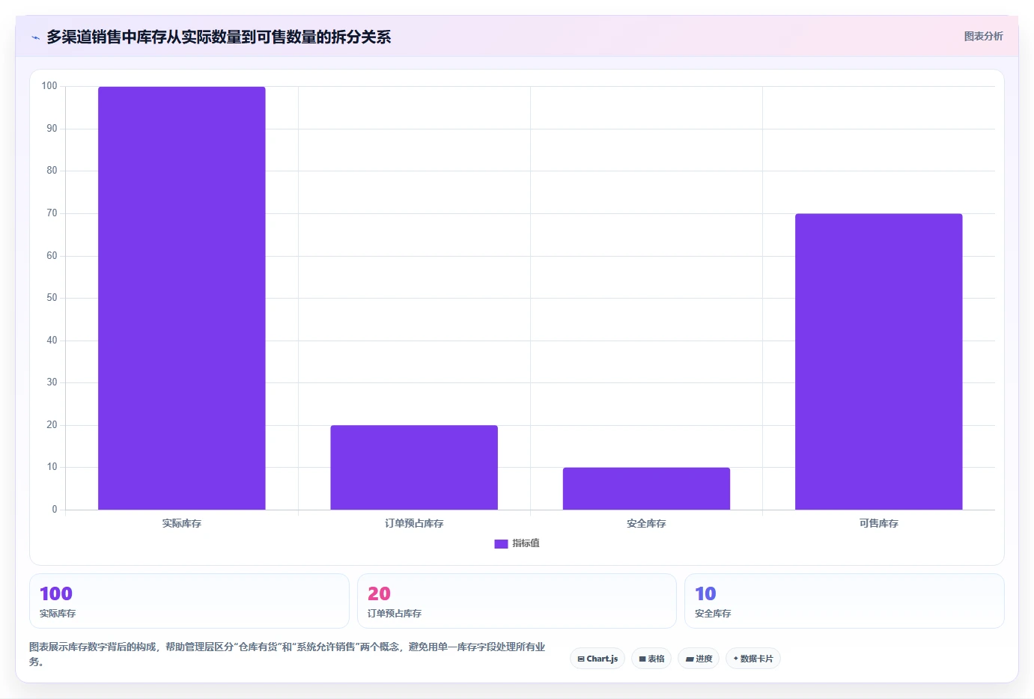Click the y-axis value 100
Viewport: 1034px width, 699px height.
(49, 86)
